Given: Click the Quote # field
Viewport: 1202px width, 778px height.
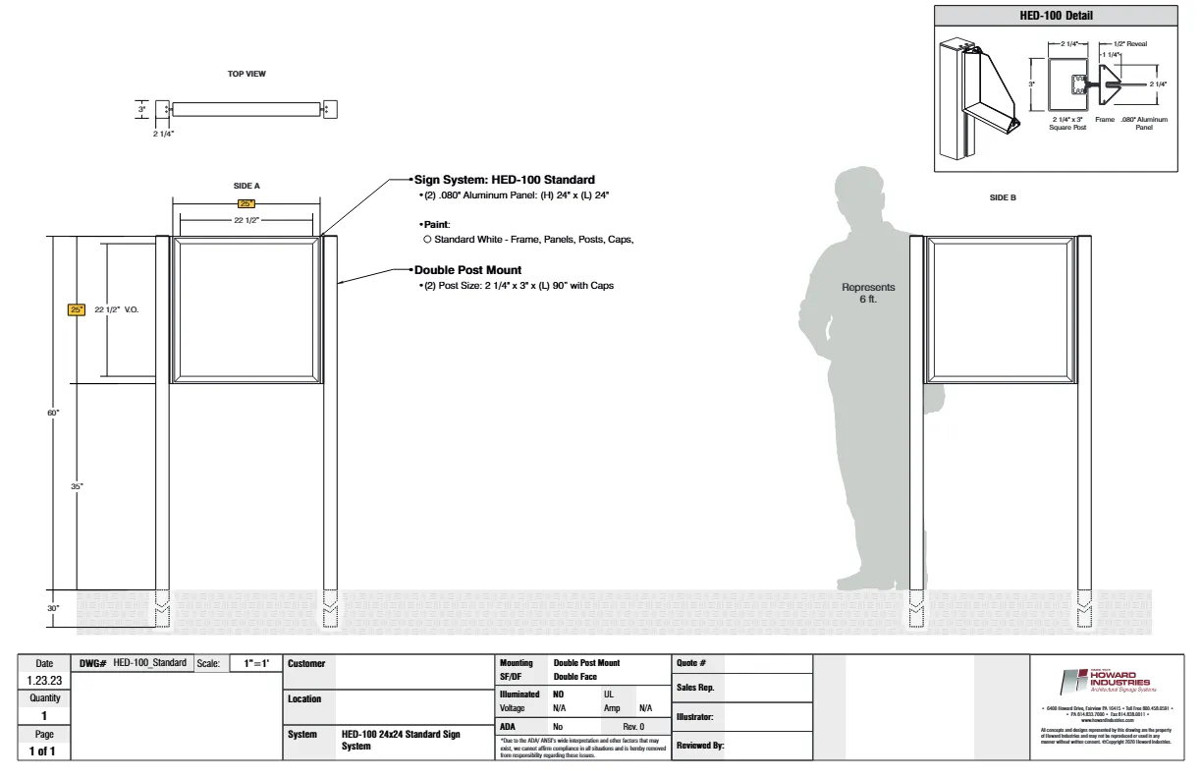Looking at the screenshot, I should (x=743, y=663).
